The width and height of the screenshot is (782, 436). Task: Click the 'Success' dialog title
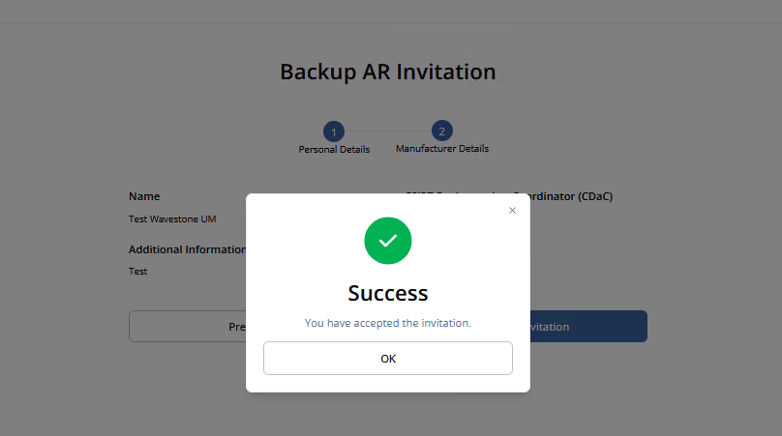pyautogui.click(x=387, y=293)
